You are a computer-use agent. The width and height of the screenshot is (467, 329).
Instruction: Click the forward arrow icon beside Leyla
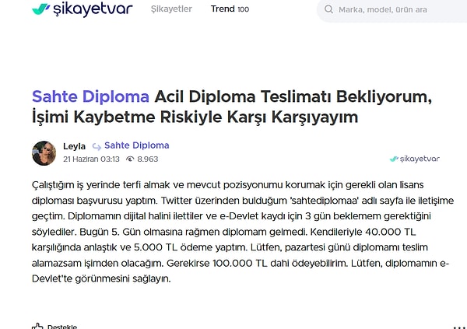tap(97, 146)
